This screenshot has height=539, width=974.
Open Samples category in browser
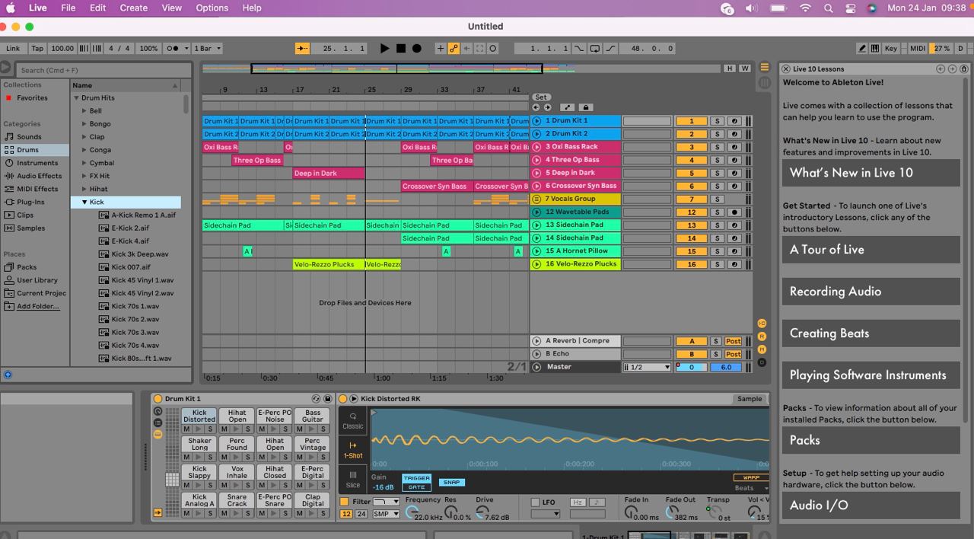pos(30,228)
